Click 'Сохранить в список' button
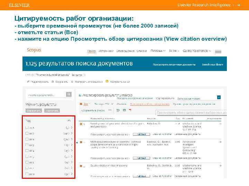The height and width of the screenshot is (186, 249). point(93,110)
